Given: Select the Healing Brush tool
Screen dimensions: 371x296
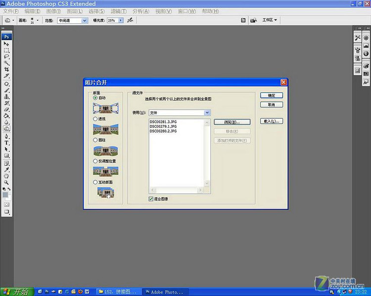Looking at the screenshot, I should pyautogui.click(x=6, y=84).
